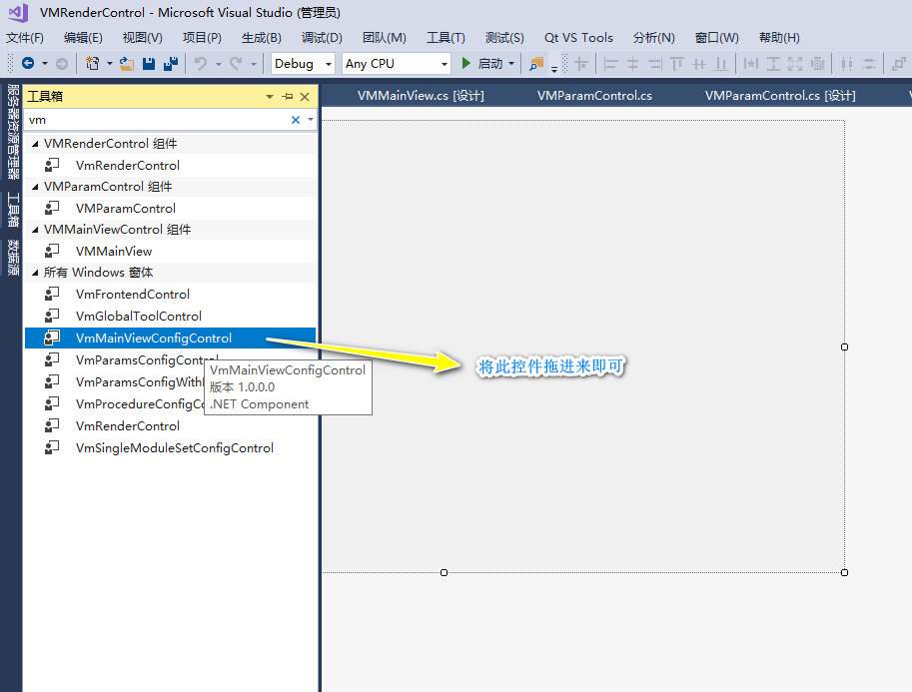
Task: Click the designer's bottom-middle resize handle
Action: pos(444,573)
